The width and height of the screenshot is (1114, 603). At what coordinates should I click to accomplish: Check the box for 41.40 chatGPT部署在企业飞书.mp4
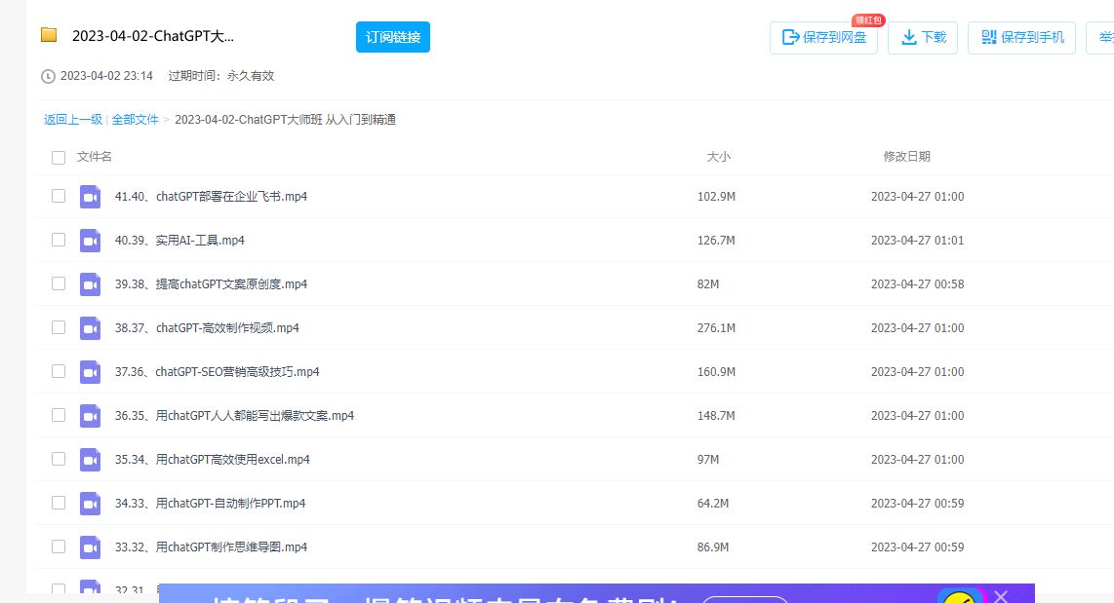coord(59,196)
